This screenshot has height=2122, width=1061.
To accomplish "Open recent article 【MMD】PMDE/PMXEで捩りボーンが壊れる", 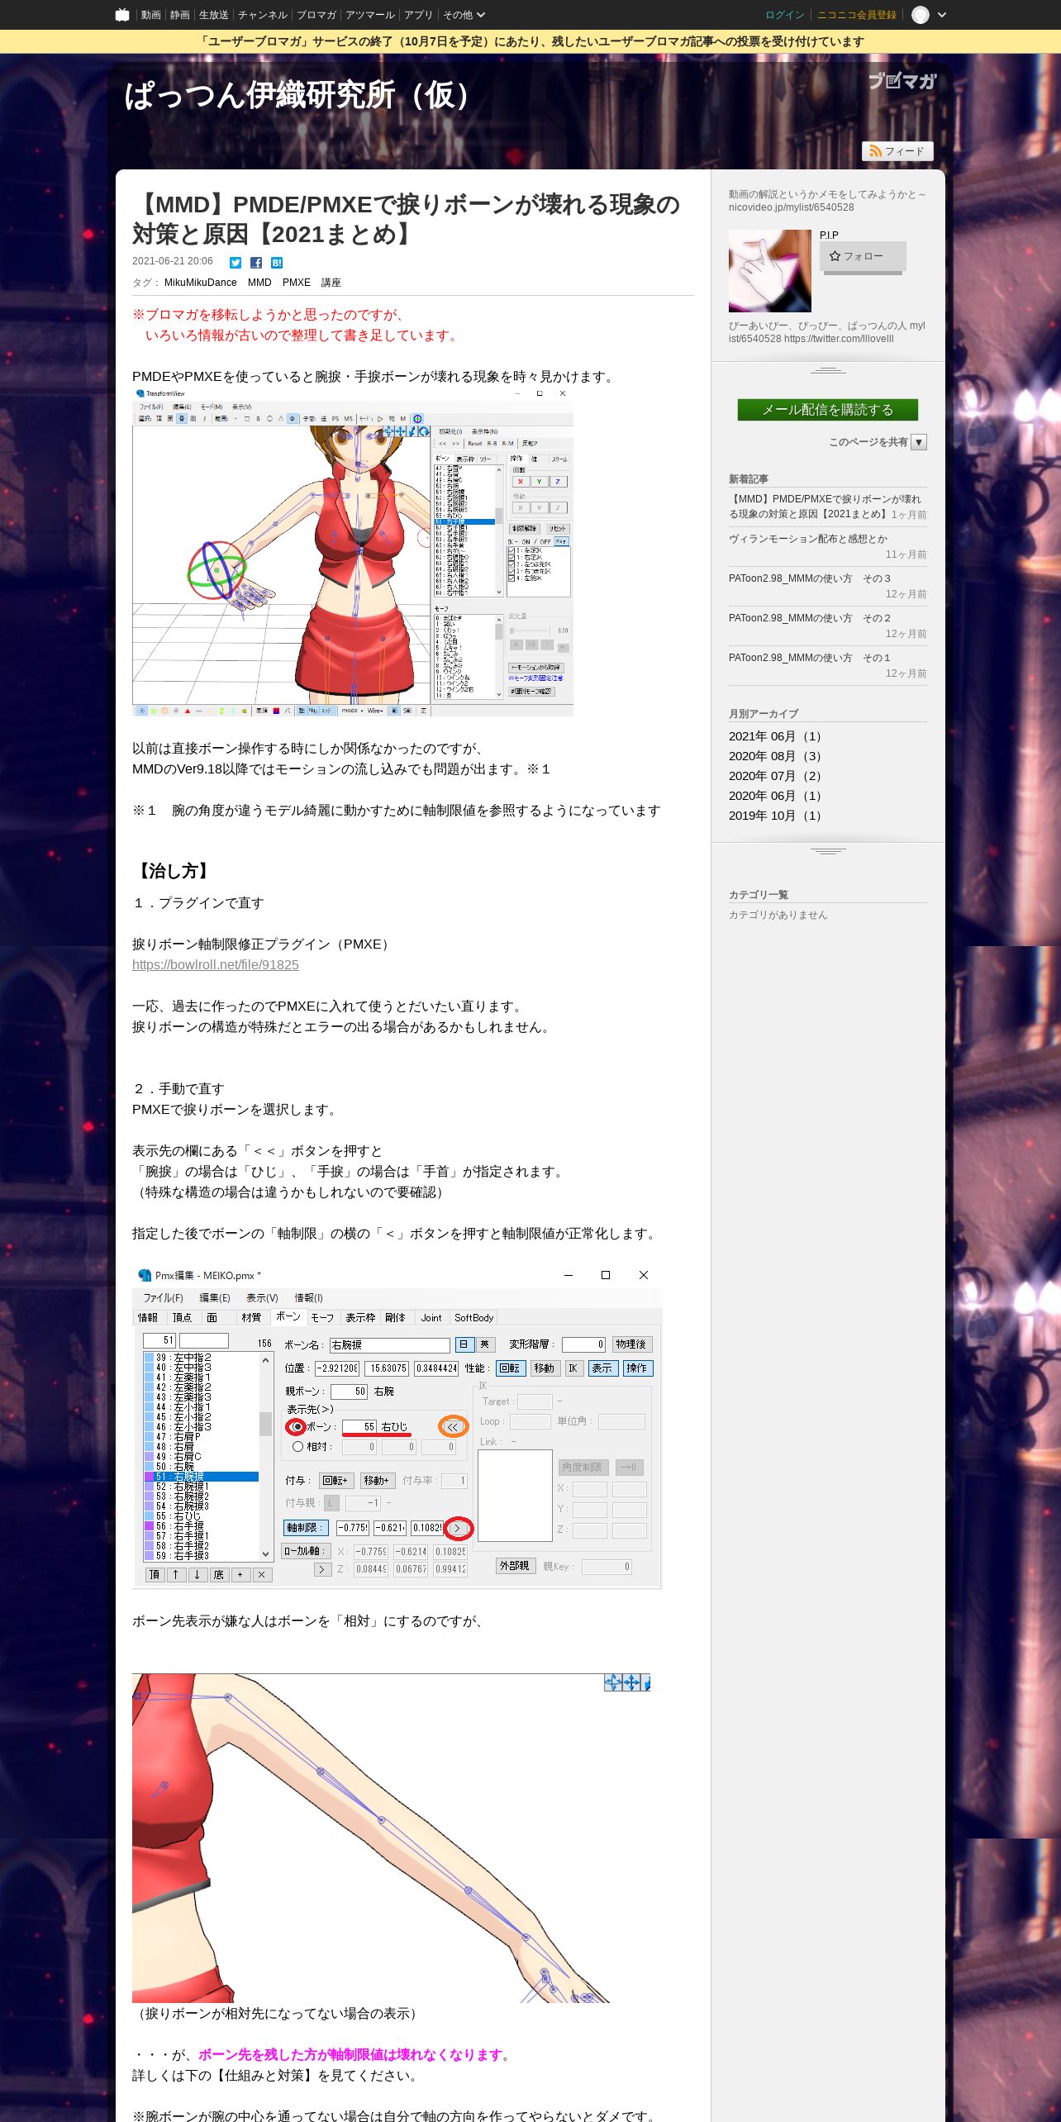I will pyautogui.click(x=825, y=507).
